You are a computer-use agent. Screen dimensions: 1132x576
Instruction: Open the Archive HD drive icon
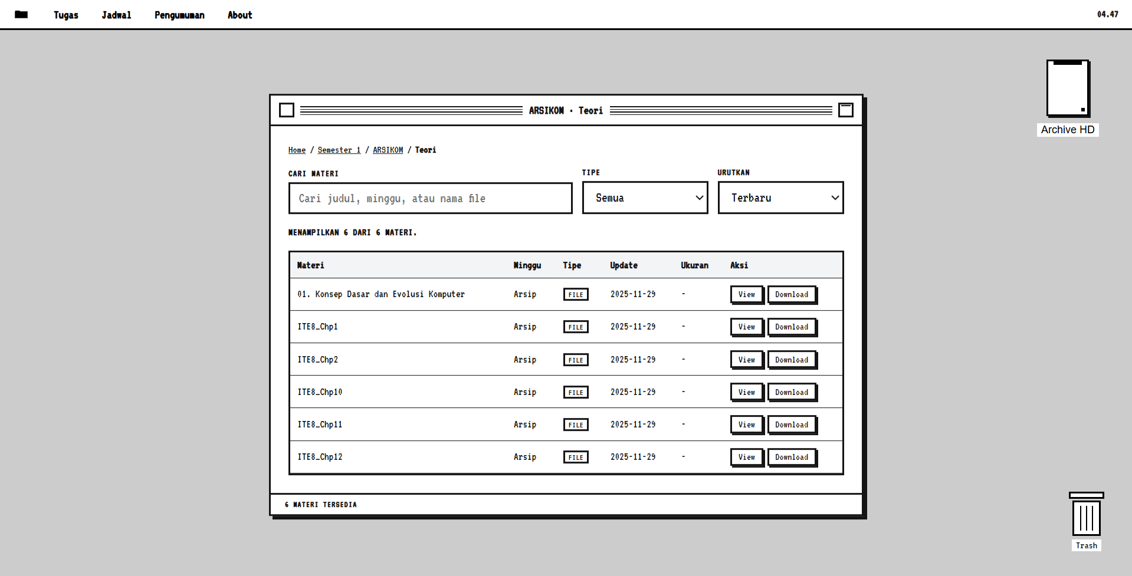1067,90
